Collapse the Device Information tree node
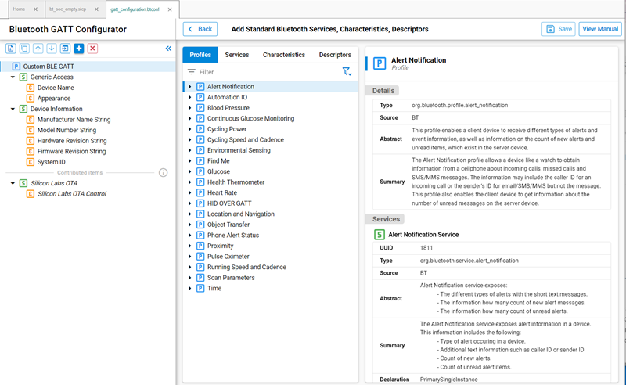Screen dimensions: 626x385 [x=13, y=109]
